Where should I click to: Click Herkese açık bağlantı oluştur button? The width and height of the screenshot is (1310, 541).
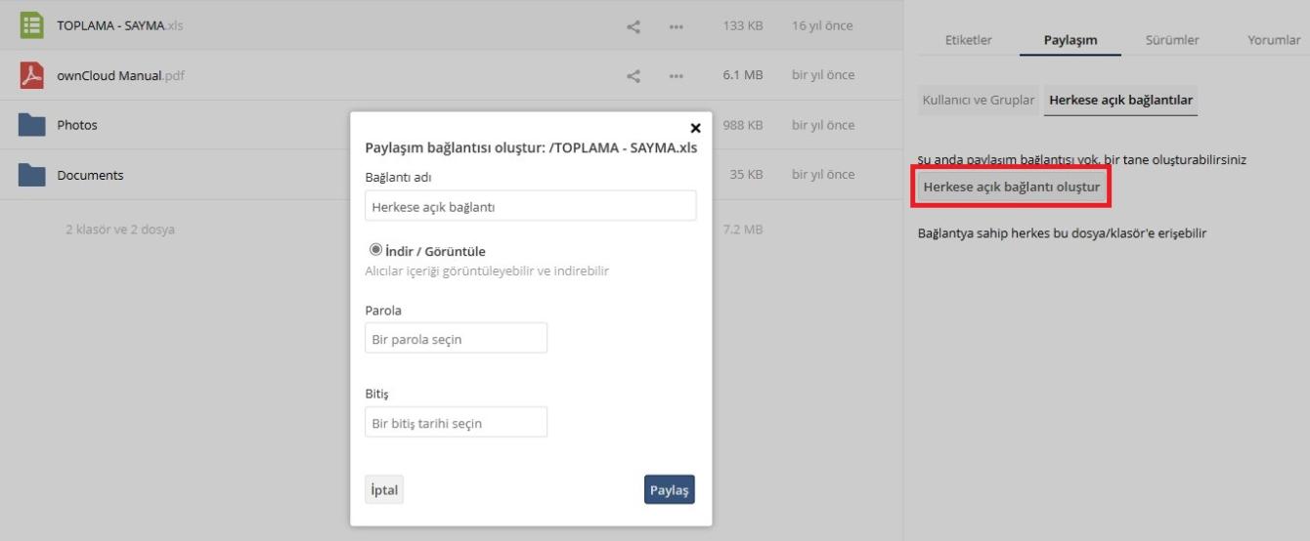1012,186
